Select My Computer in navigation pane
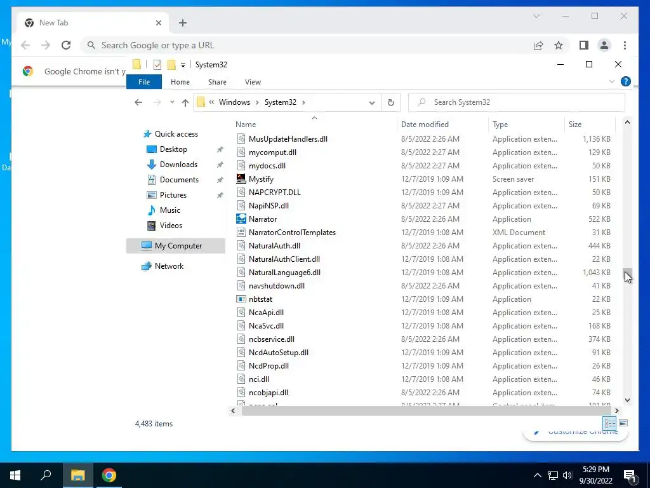This screenshot has height=488, width=650. coord(176,246)
